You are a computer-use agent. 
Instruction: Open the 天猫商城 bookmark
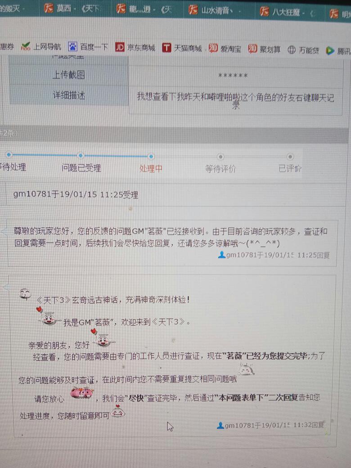182,48
